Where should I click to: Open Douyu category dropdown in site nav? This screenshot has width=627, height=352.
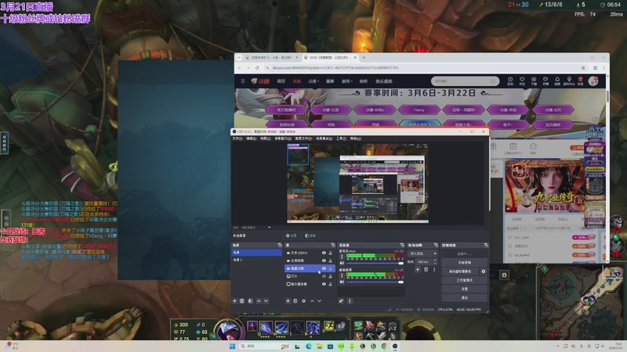(313, 81)
